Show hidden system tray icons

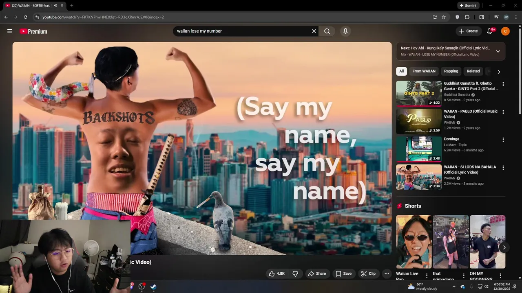(453, 286)
